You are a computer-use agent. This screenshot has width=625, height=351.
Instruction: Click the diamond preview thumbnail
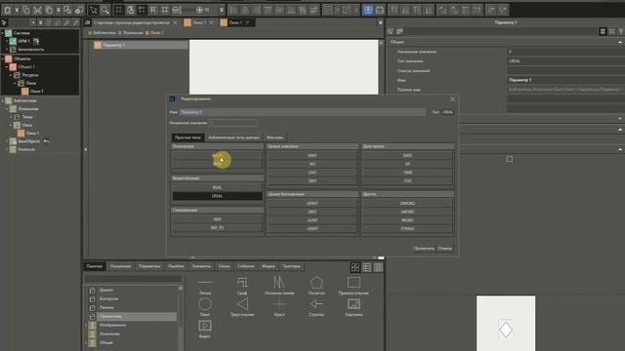[x=506, y=330]
